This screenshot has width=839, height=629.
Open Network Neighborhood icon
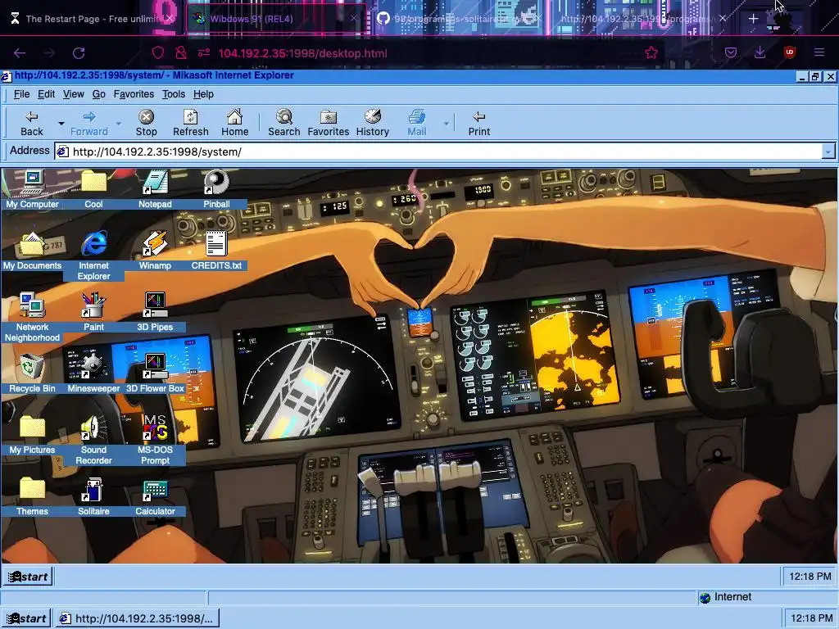(32, 317)
